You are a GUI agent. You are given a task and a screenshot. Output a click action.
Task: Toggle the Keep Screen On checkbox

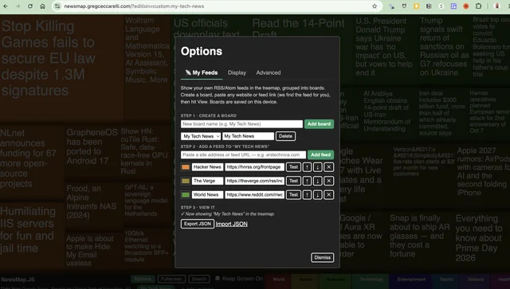(x=218, y=279)
